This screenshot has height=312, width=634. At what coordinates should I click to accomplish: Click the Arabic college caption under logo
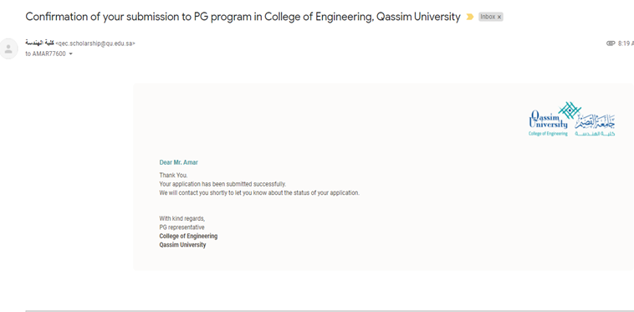(x=595, y=134)
